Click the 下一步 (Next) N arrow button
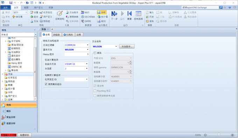The width and height of the screenshot is (238, 138). point(114,15)
